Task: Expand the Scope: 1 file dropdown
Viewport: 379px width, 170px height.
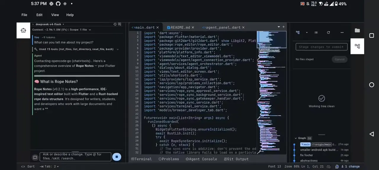Action: tap(81, 30)
